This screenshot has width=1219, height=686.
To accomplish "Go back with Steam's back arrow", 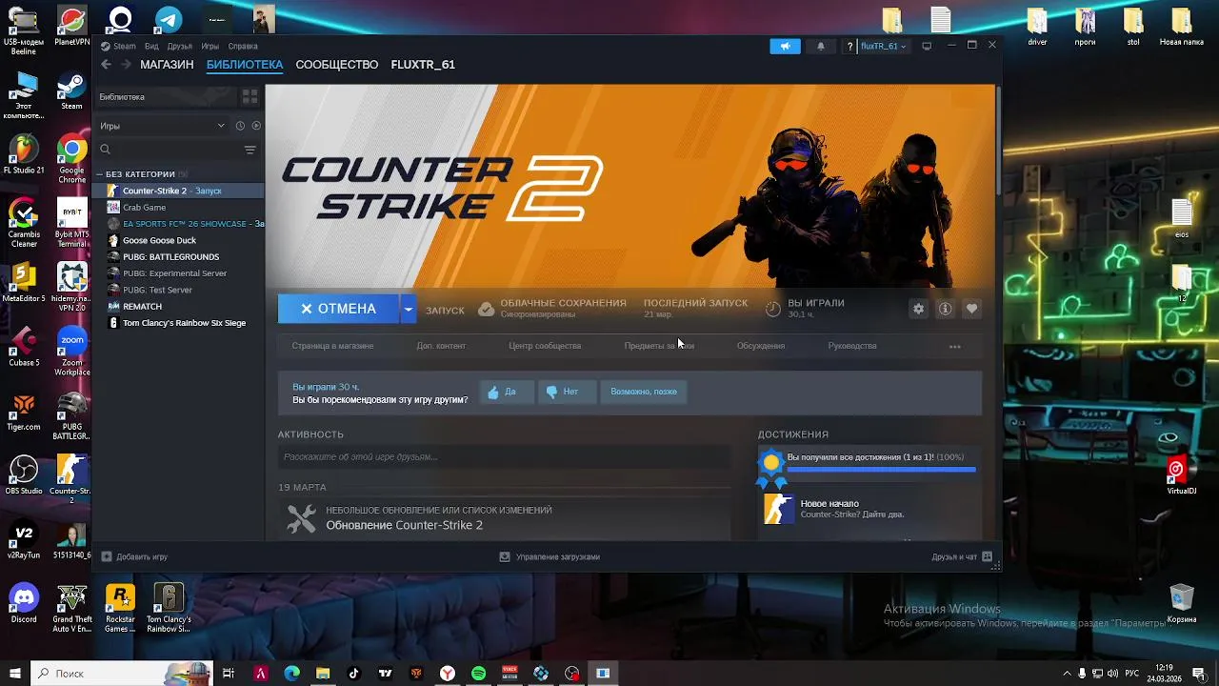I will [106, 65].
